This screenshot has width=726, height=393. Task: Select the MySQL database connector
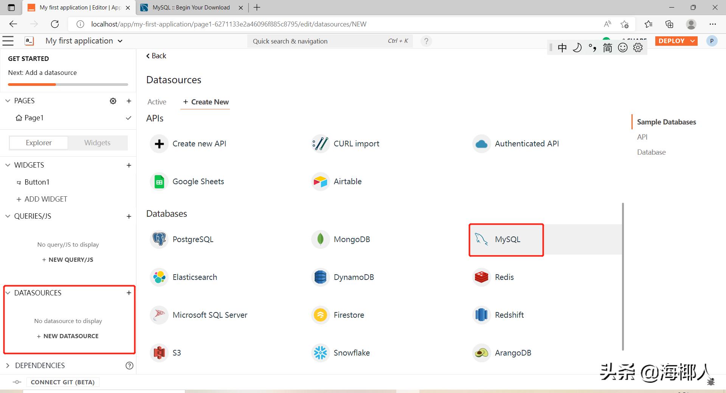tap(507, 239)
